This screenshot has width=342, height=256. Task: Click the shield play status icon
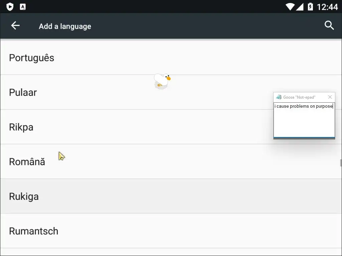pyautogui.click(x=10, y=7)
